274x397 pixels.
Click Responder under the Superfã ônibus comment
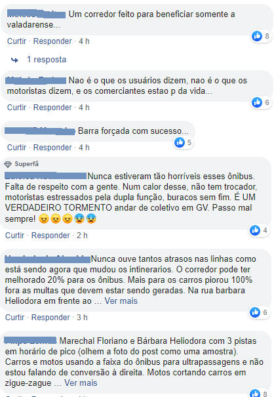(50, 236)
